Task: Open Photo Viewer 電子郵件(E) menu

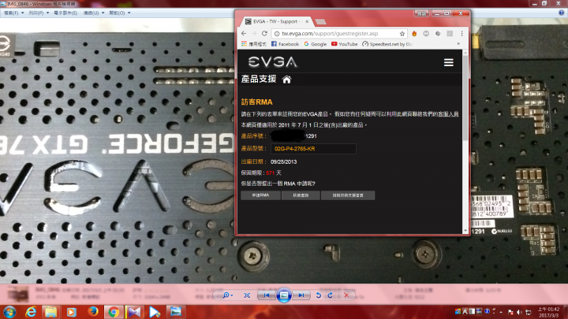Action: pos(65,13)
